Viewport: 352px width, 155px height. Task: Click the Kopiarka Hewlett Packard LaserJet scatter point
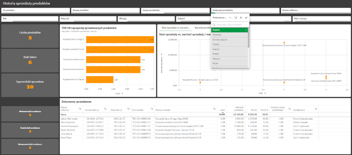click(200, 83)
